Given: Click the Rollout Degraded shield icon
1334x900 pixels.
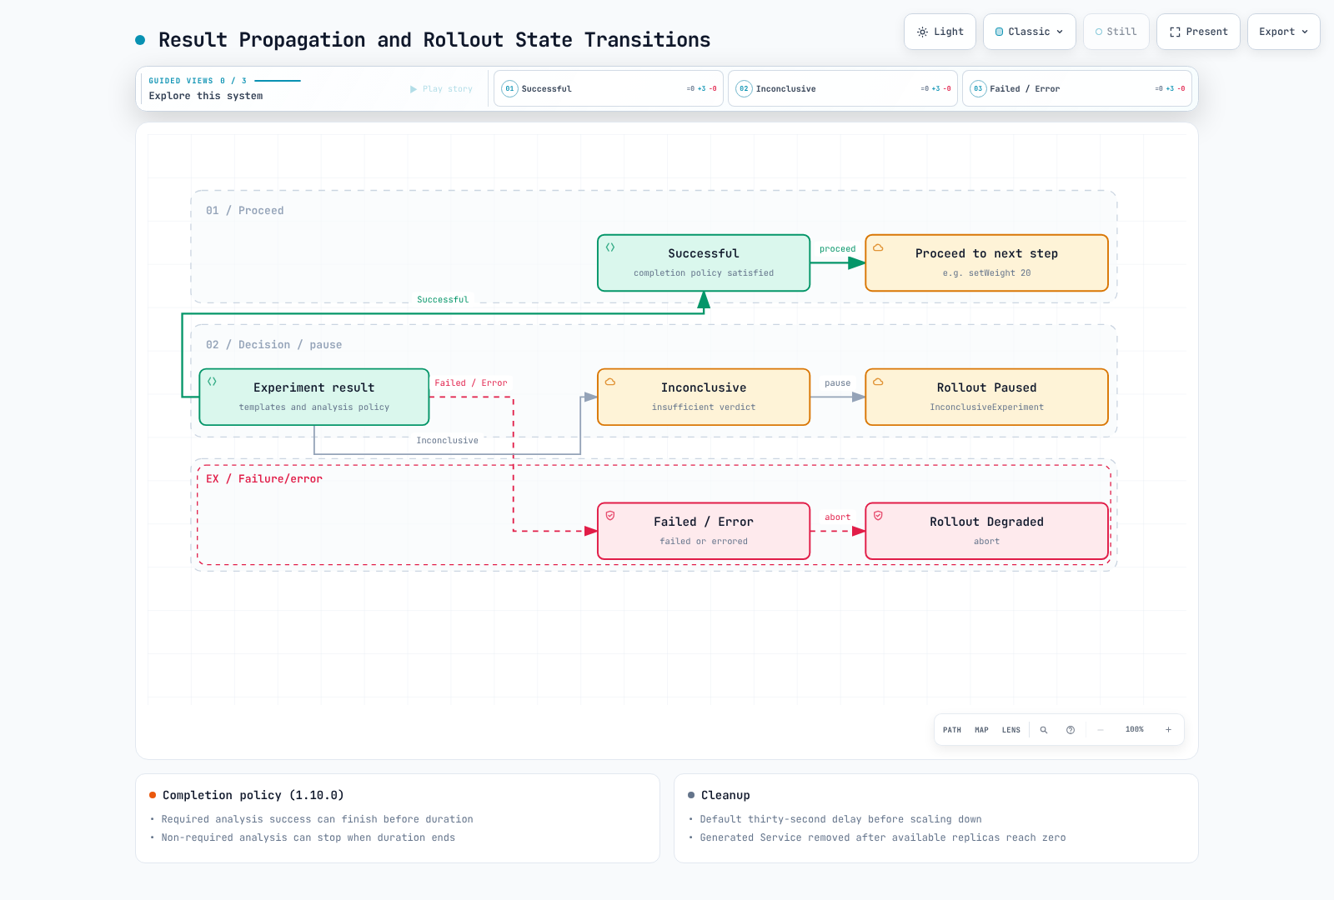Looking at the screenshot, I should 878,516.
